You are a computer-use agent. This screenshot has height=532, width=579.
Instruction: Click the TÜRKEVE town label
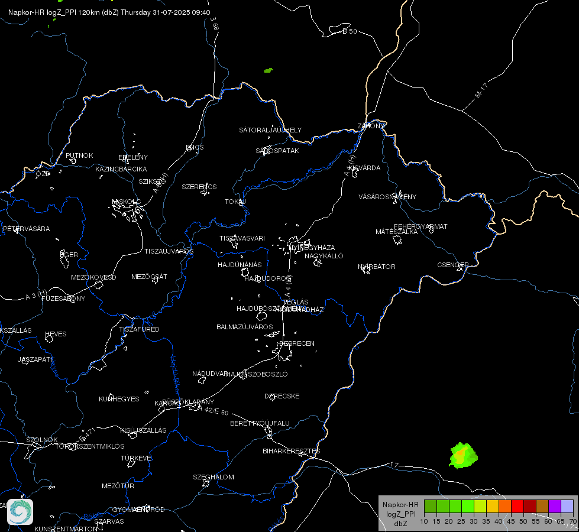coord(137,458)
